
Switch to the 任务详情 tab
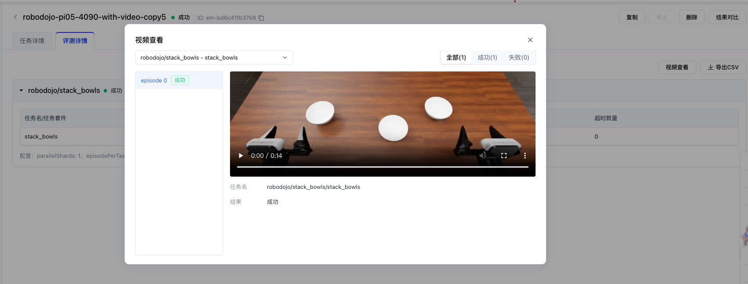coord(32,41)
